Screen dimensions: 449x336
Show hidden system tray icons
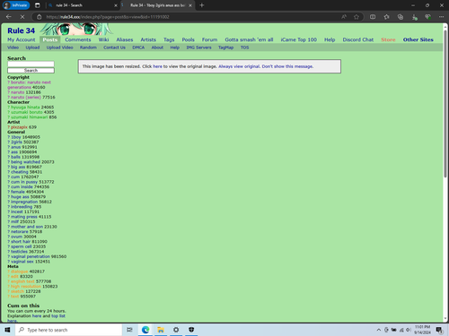(x=379, y=330)
